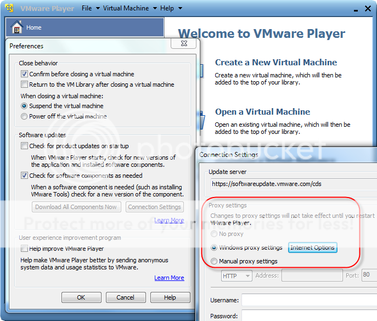Click Create a New Virtual Machine
377x321 pixels.
pyautogui.click(x=276, y=62)
